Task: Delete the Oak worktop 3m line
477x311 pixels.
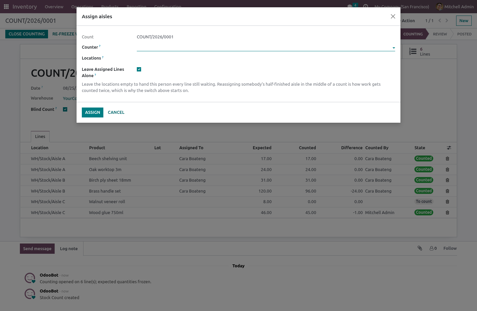Action: click(x=448, y=170)
